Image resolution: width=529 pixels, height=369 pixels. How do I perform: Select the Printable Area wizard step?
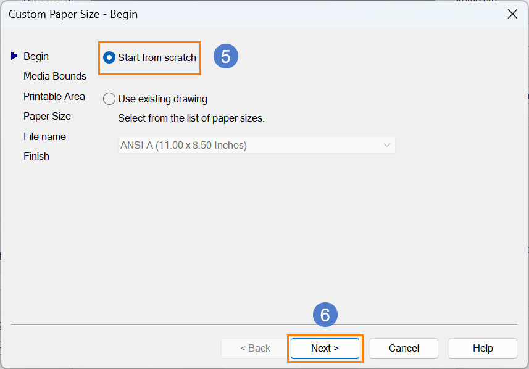tap(54, 96)
